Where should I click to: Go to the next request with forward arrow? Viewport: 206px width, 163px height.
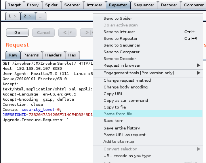pyautogui.click(x=87, y=32)
